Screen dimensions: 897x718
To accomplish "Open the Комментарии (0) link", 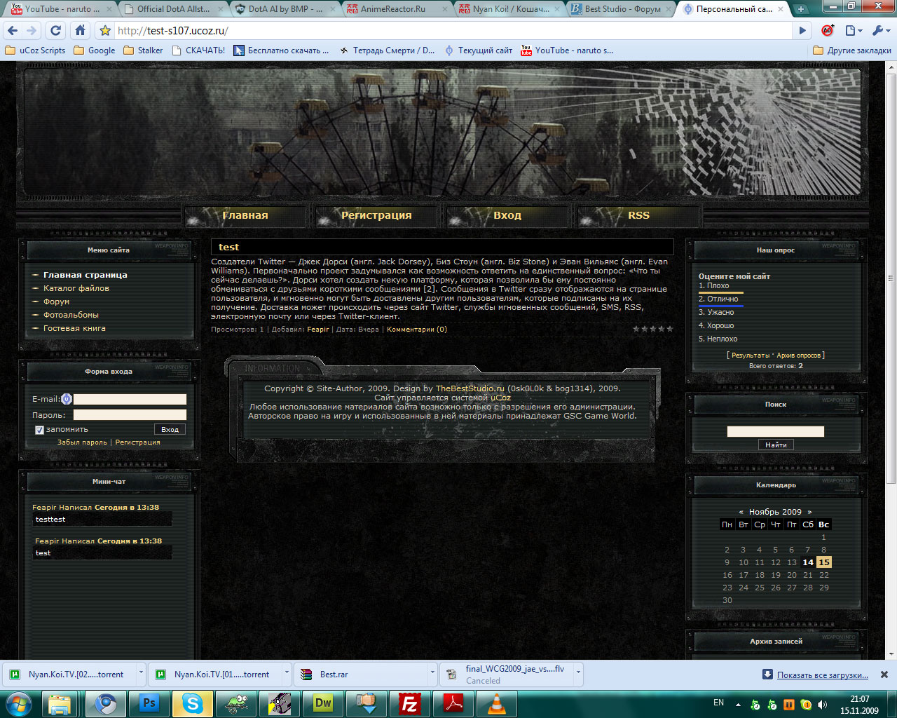I will point(417,330).
